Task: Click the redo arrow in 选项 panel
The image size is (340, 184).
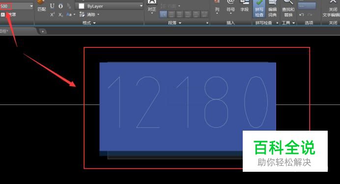Action: (x=310, y=15)
